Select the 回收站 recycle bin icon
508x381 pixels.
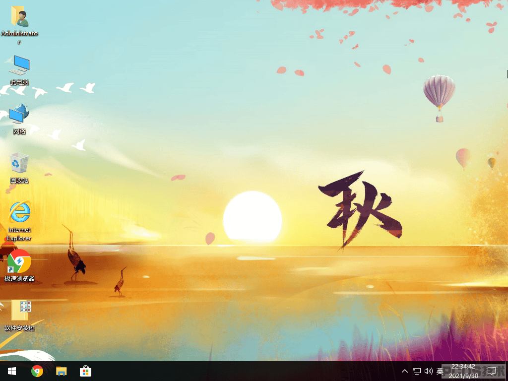pyautogui.click(x=19, y=168)
